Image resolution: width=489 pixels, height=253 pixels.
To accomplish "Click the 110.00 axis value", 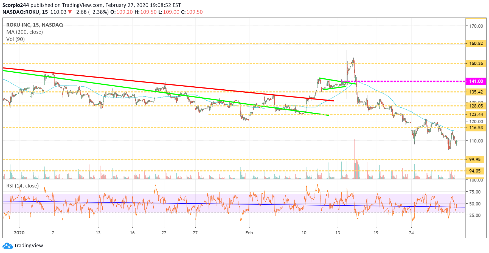I will (x=476, y=141).
